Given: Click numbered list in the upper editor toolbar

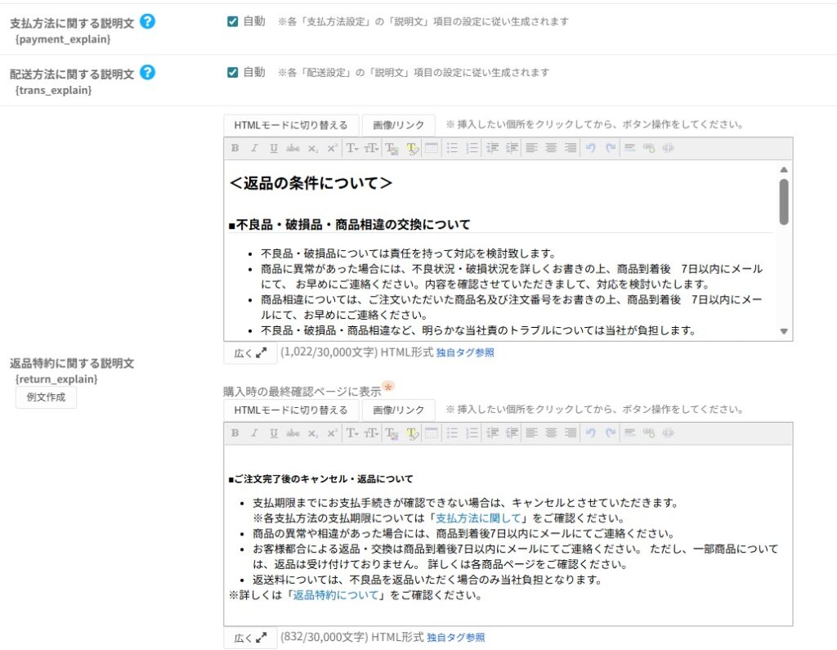Looking at the screenshot, I should 472,148.
